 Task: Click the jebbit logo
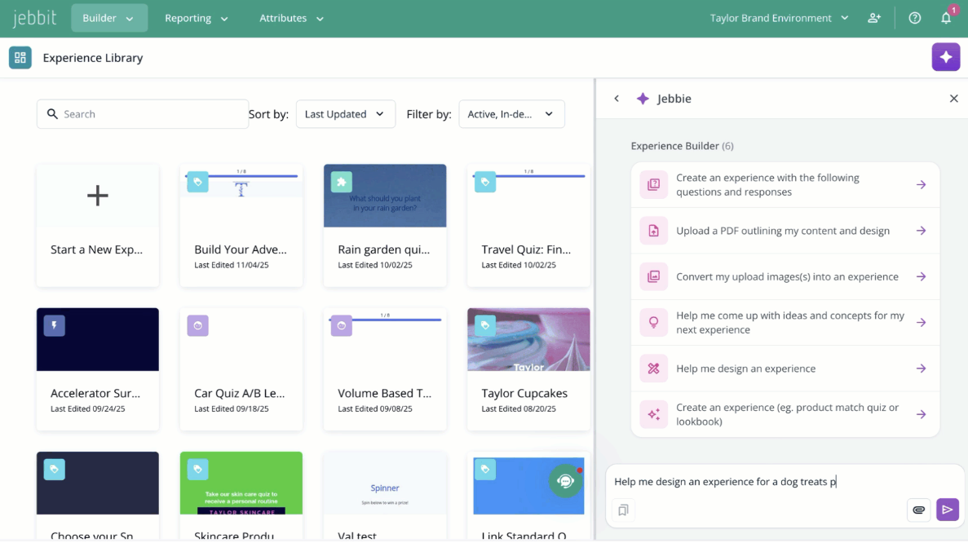click(34, 18)
